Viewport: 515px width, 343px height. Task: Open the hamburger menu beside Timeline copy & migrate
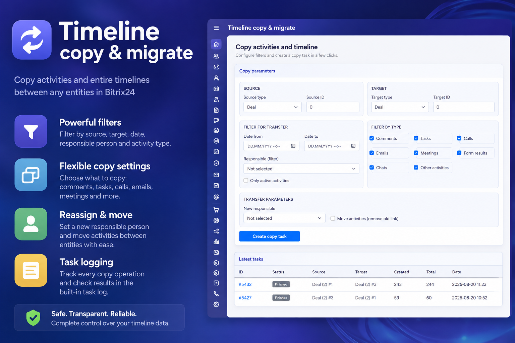pyautogui.click(x=216, y=28)
